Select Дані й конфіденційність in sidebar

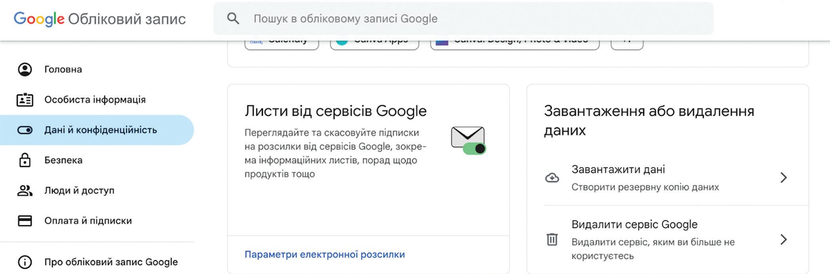[97, 130]
